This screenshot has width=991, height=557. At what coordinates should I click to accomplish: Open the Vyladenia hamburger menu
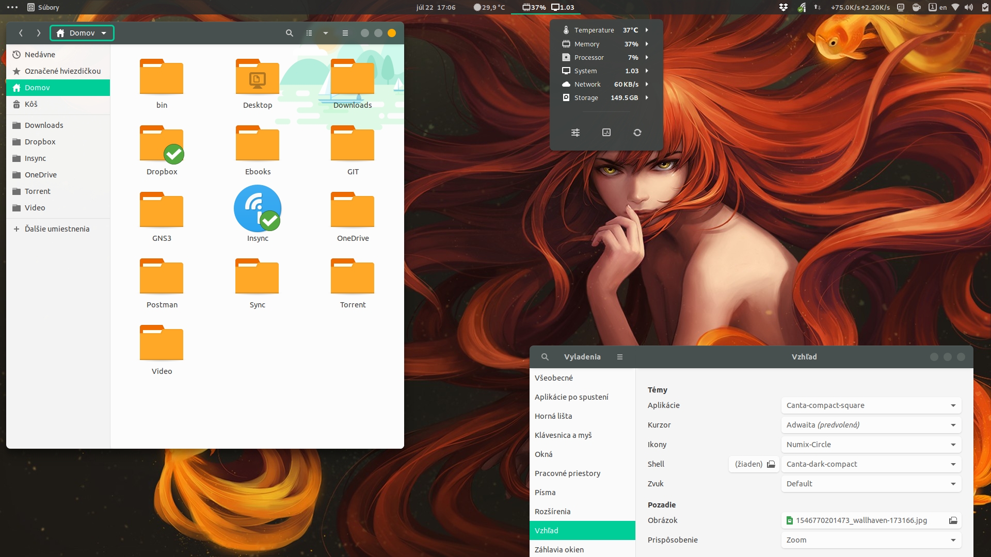point(620,357)
